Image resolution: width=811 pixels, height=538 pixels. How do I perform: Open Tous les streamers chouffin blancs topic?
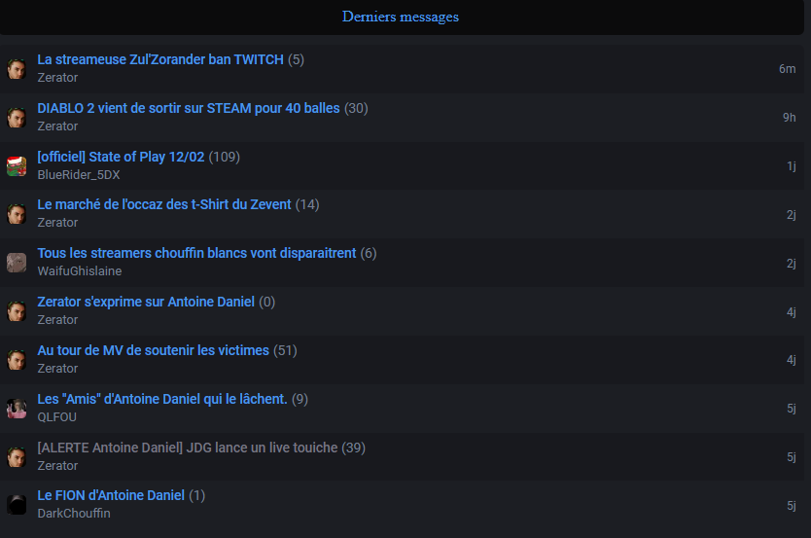click(196, 253)
